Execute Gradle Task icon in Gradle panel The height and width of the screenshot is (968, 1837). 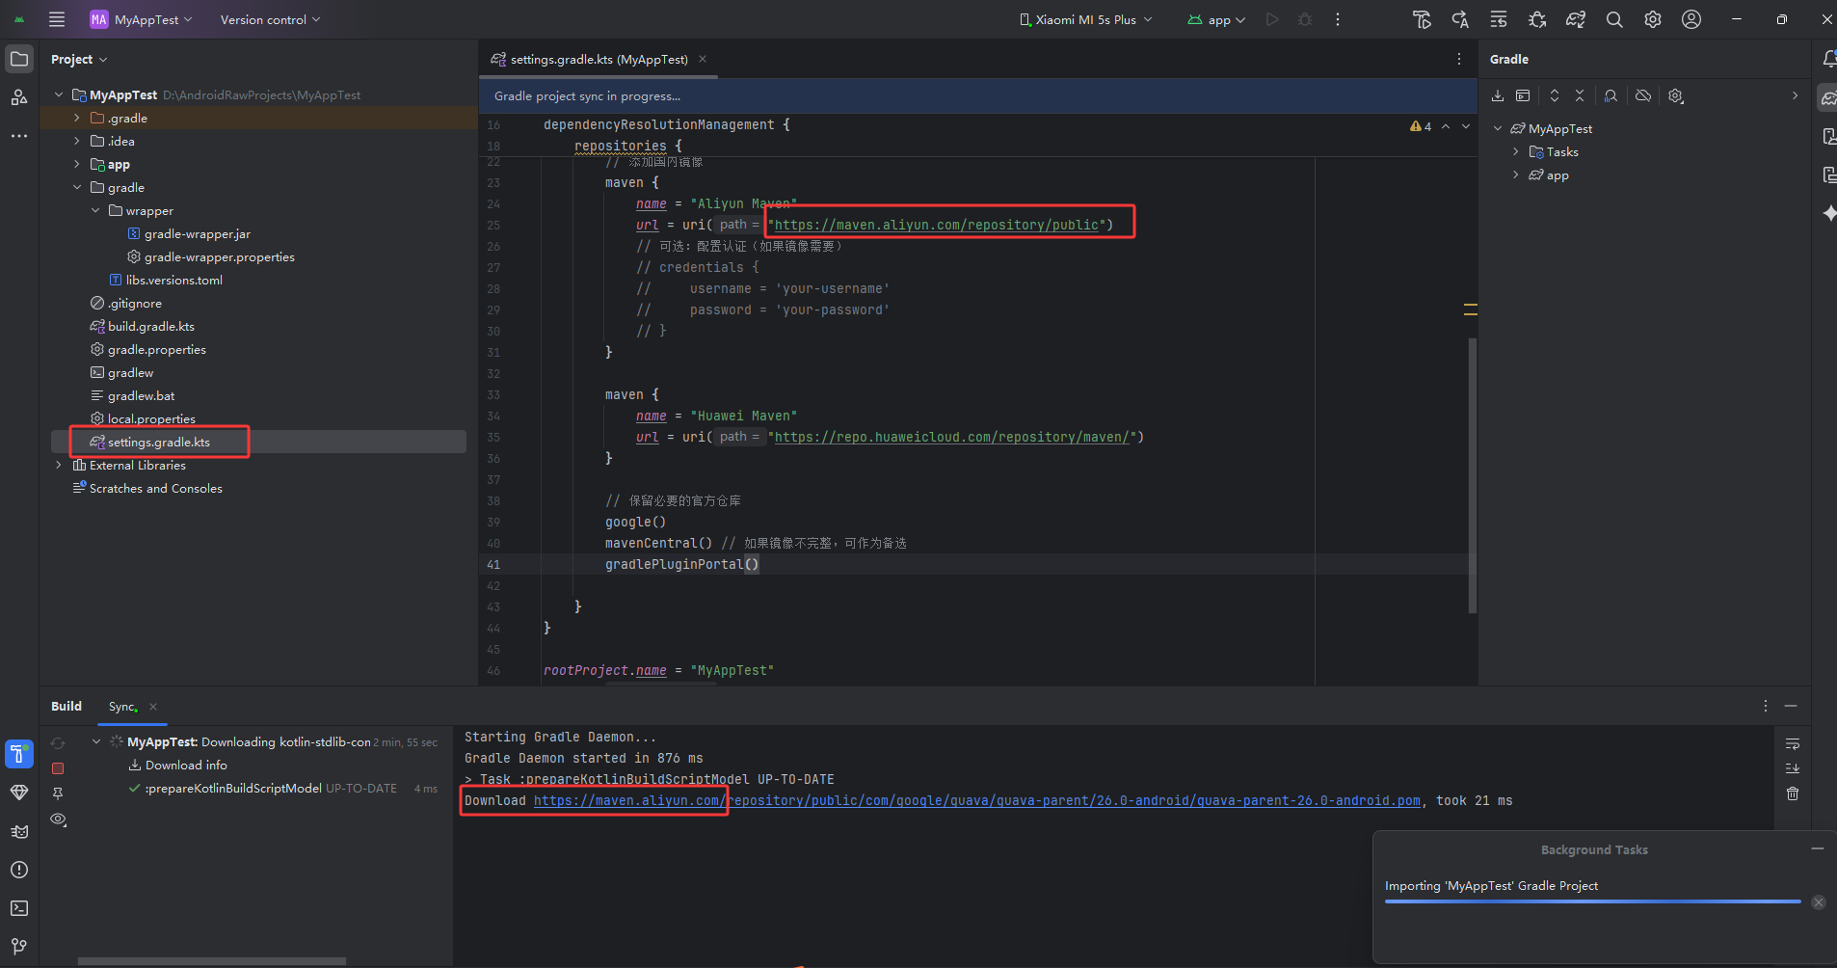pos(1523,95)
